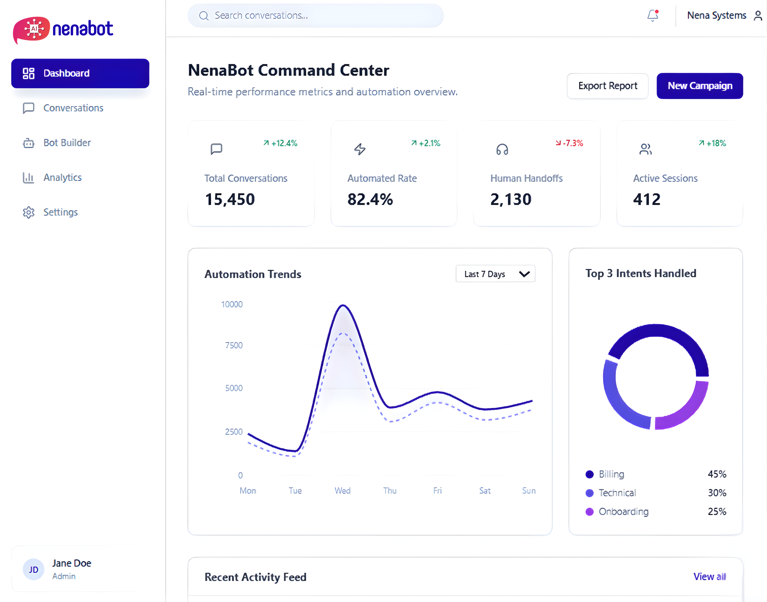Viewport: 767px width, 602px height.
Task: Click the JD avatar for Jane Doe
Action: pos(34,569)
